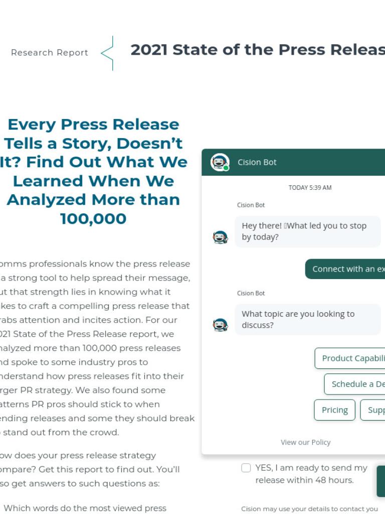This screenshot has width=385, height=514.
Task: Click the Every Press Release Tells a Story heading
Action: 93,172
